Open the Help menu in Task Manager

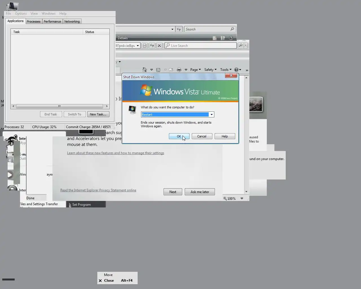tap(63, 14)
